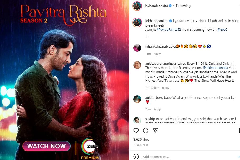View the 3 likes on comment
The image size is (240, 160).
155,88
